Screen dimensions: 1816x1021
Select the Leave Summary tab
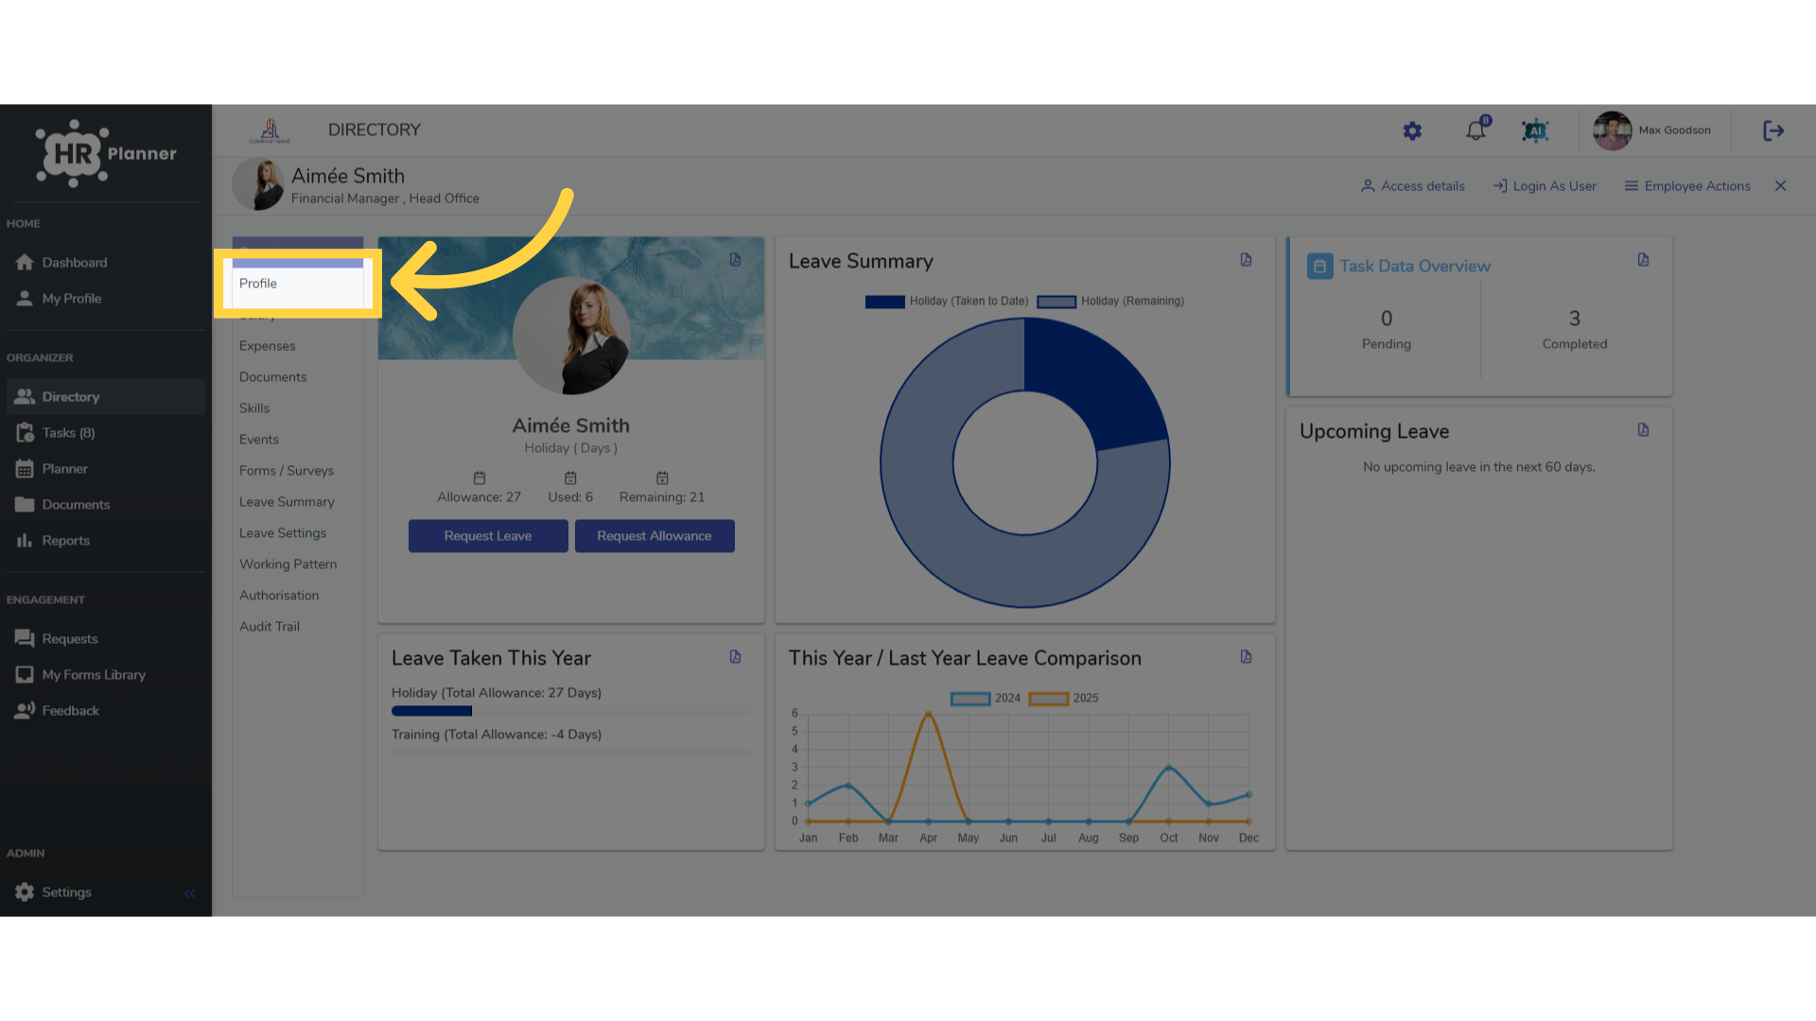[x=297, y=502]
